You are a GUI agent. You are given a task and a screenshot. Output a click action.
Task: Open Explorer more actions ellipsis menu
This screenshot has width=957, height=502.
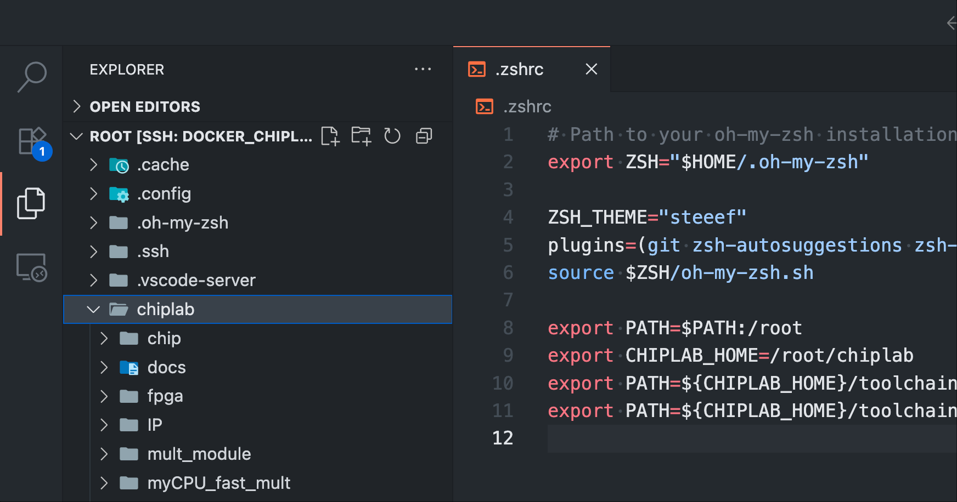pos(423,69)
